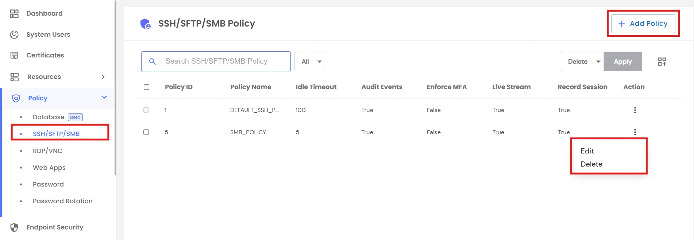Open the Dashboard link in sidebar
Image resolution: width=694 pixels, height=240 pixels.
point(45,13)
